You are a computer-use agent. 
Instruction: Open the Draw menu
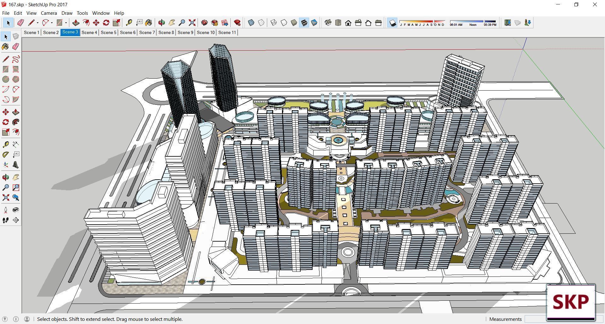click(67, 13)
